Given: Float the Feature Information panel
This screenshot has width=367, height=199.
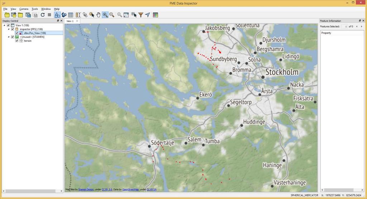Looking at the screenshot, I should click(x=360, y=21).
